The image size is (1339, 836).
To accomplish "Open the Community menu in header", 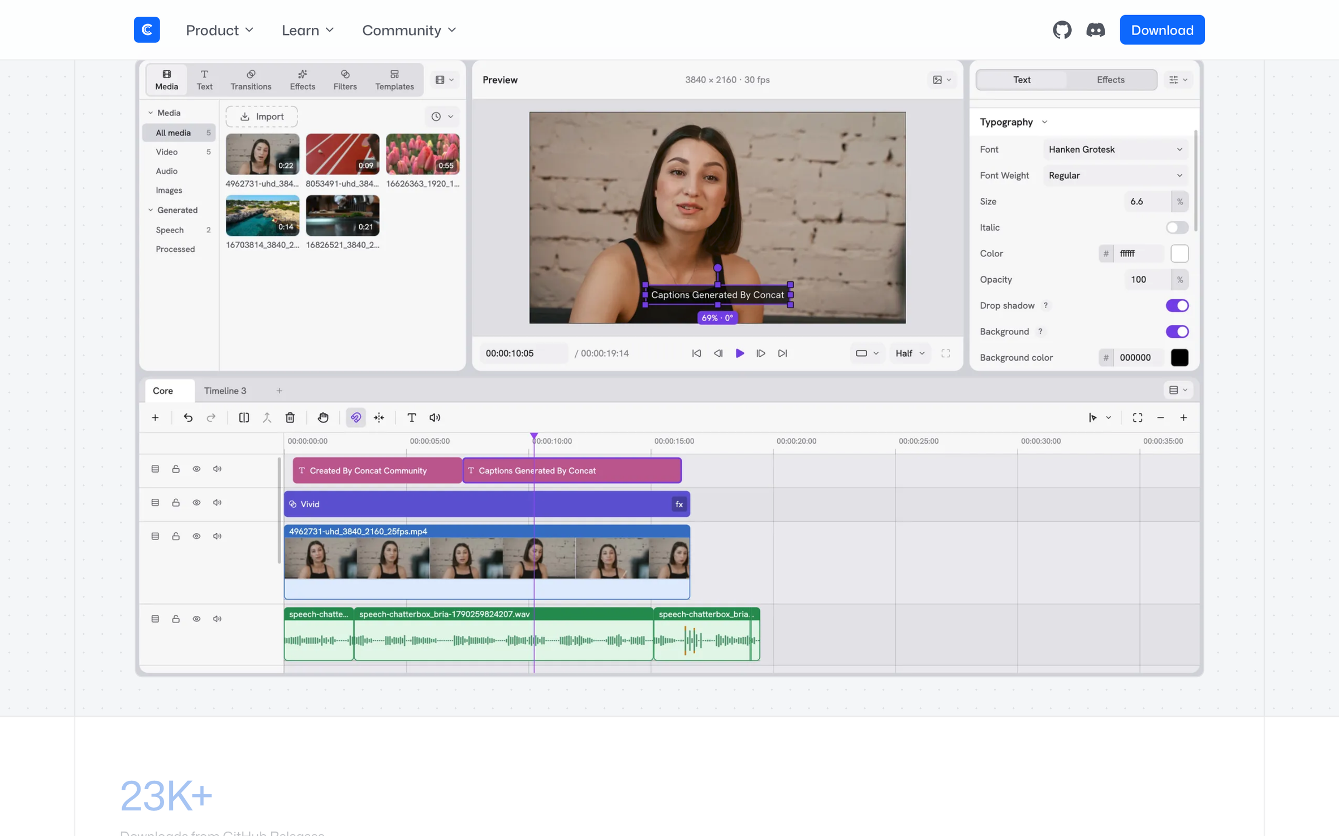I will click(x=409, y=30).
